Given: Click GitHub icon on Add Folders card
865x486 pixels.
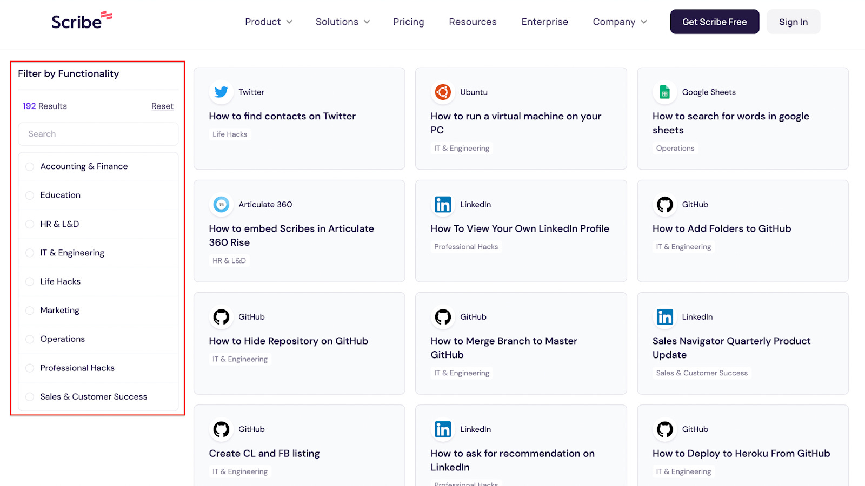Looking at the screenshot, I should pyautogui.click(x=664, y=205).
